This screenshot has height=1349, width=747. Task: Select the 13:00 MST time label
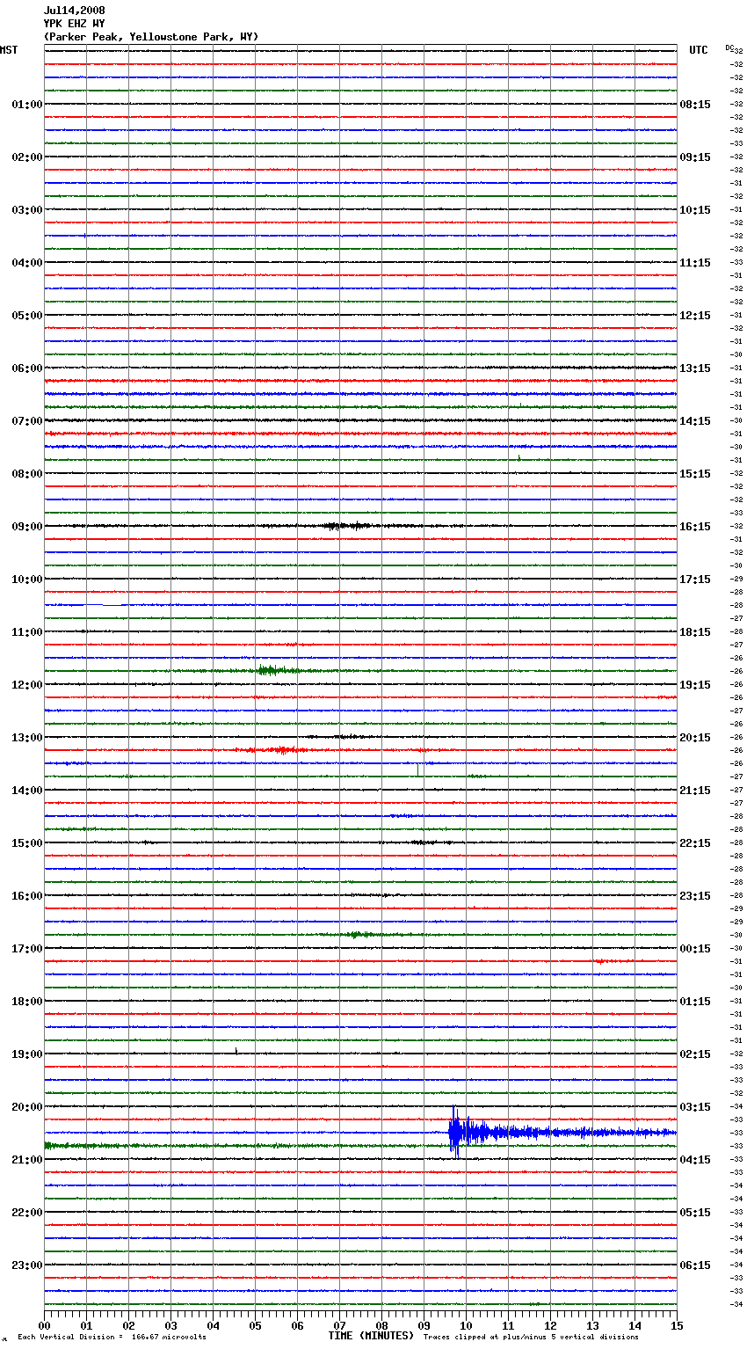click(x=27, y=738)
